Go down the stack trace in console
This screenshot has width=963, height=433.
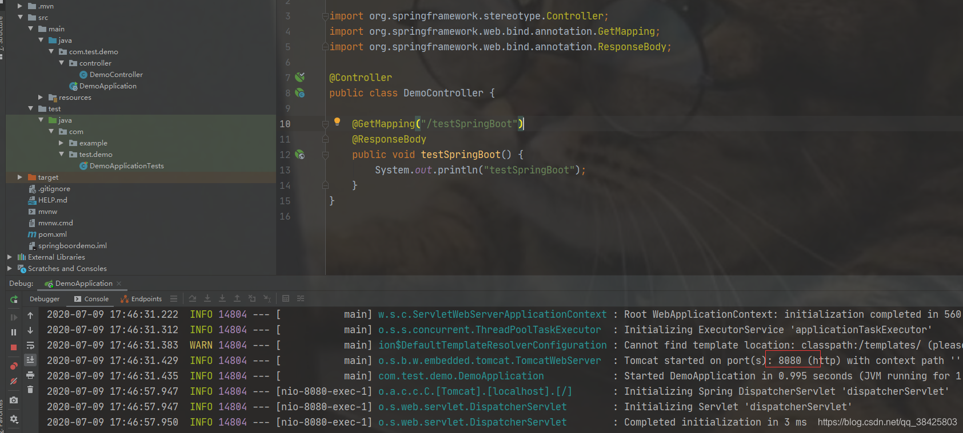point(30,330)
